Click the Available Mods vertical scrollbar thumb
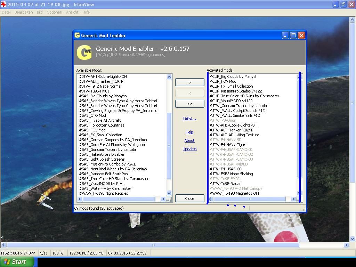The height and width of the screenshot is (267, 356). 169,146
